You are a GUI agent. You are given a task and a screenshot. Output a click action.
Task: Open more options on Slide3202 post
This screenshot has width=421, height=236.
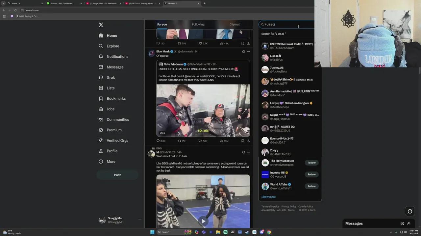click(248, 152)
